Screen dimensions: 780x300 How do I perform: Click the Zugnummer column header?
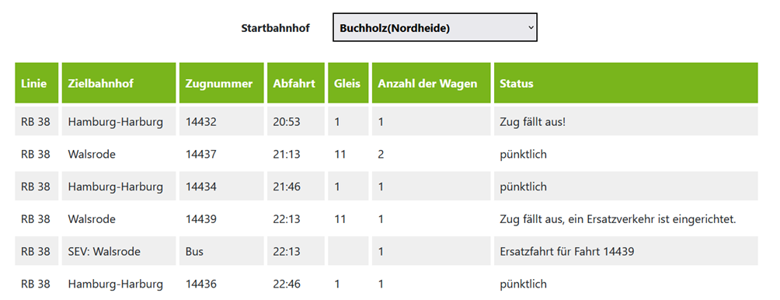pyautogui.click(x=221, y=82)
